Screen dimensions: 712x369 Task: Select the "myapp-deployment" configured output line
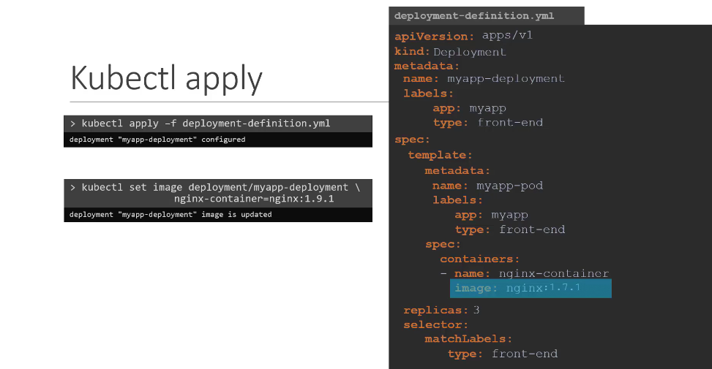[x=157, y=140]
